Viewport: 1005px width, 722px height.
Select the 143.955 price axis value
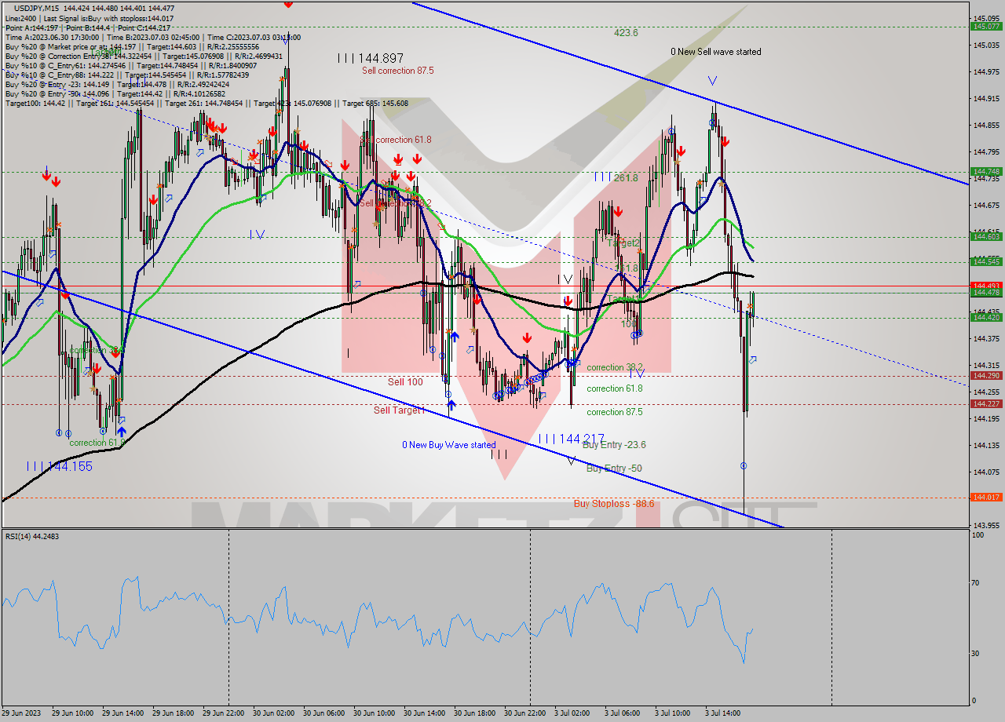(986, 526)
